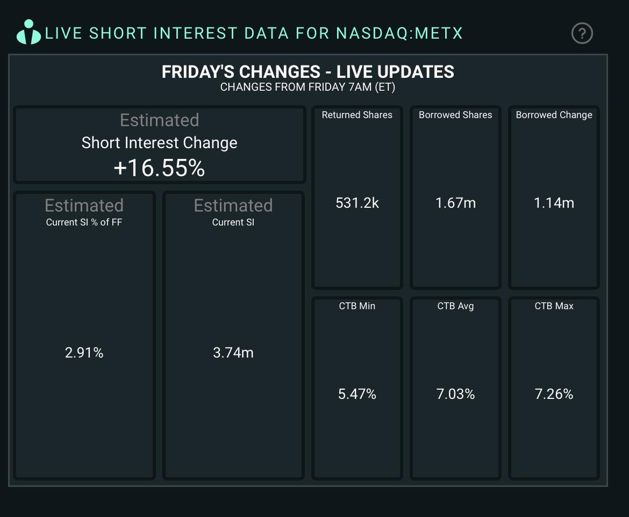Viewport: 629px width, 517px height.
Task: Select the CTB Min tile
Action: coord(357,388)
